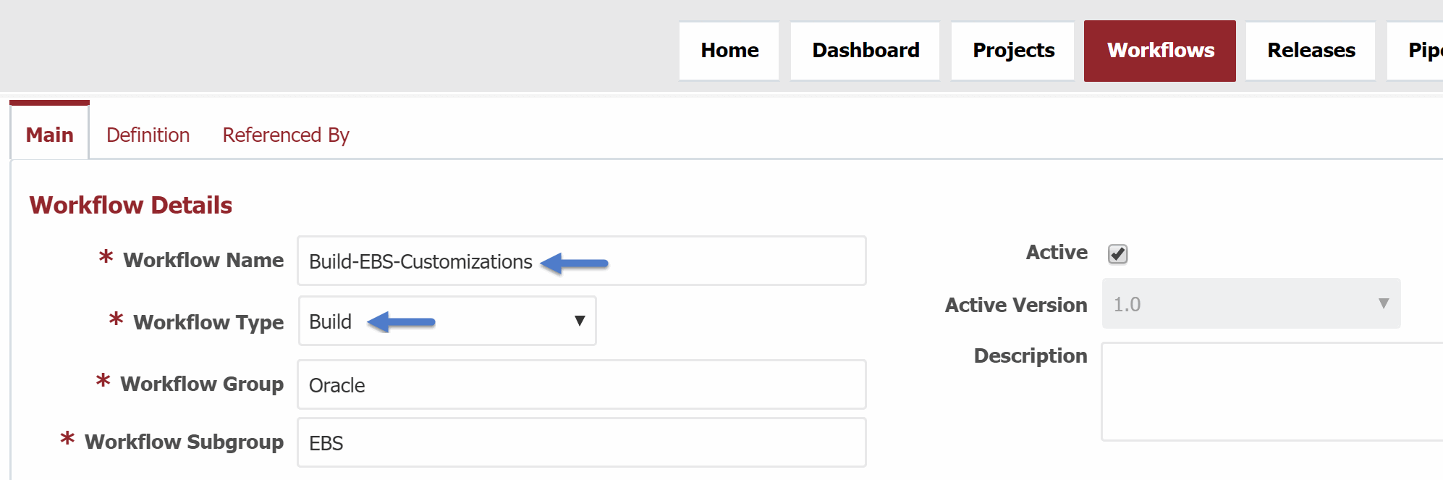1443x480 pixels.
Task: Click inside the Description text area
Action: [1272, 392]
